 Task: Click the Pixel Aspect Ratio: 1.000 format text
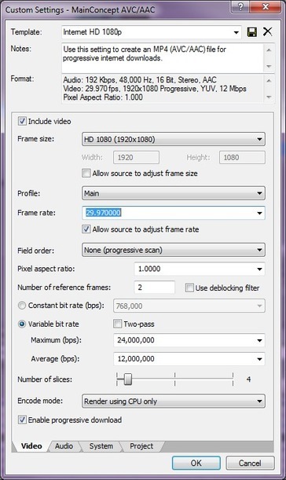coord(103,97)
